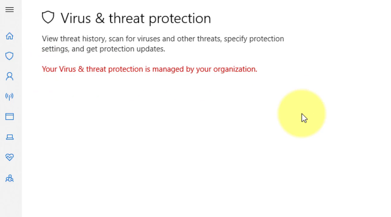
Task: Click the yellow cursor highlight circle
Action: [301, 113]
